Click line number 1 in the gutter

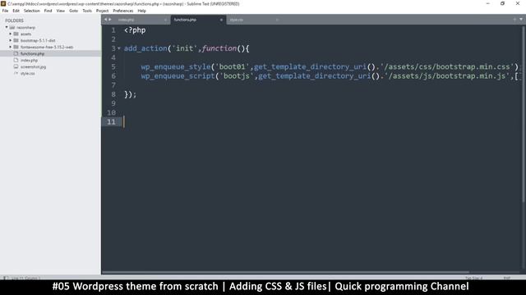[113, 30]
